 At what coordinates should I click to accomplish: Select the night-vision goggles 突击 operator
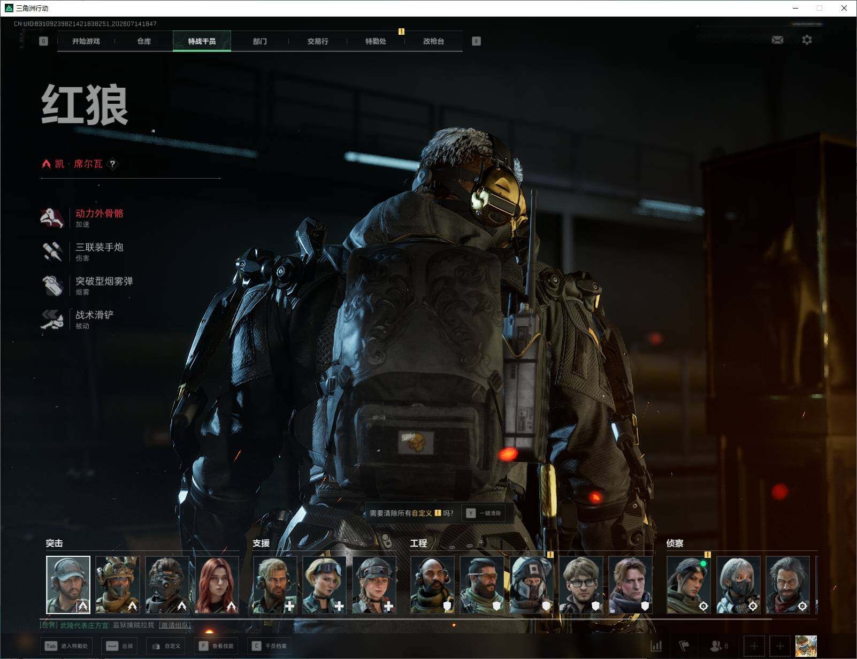click(x=167, y=585)
